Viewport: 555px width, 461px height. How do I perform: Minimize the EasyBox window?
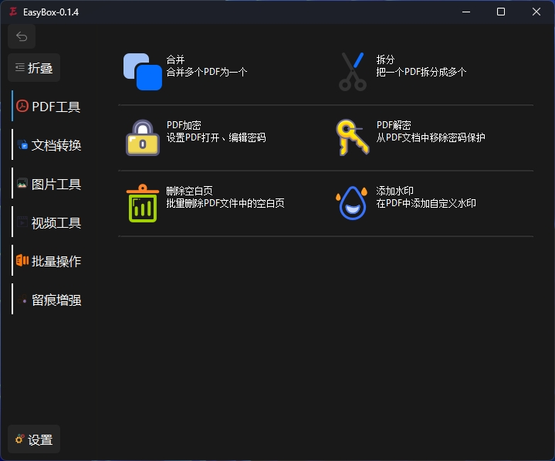point(466,12)
